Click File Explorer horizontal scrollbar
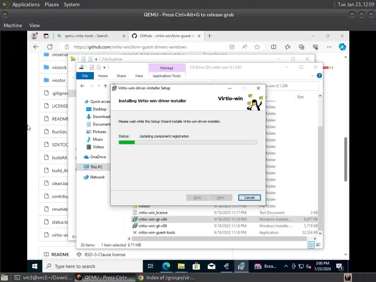376x282 pixels. tap(220, 239)
